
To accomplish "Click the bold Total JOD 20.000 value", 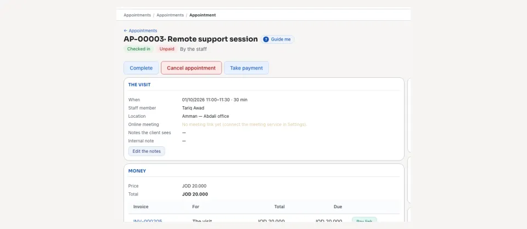I will [195, 194].
